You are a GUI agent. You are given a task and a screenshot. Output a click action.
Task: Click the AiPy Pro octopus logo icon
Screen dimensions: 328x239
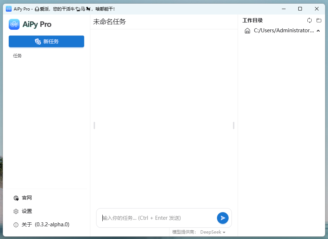[14, 24]
